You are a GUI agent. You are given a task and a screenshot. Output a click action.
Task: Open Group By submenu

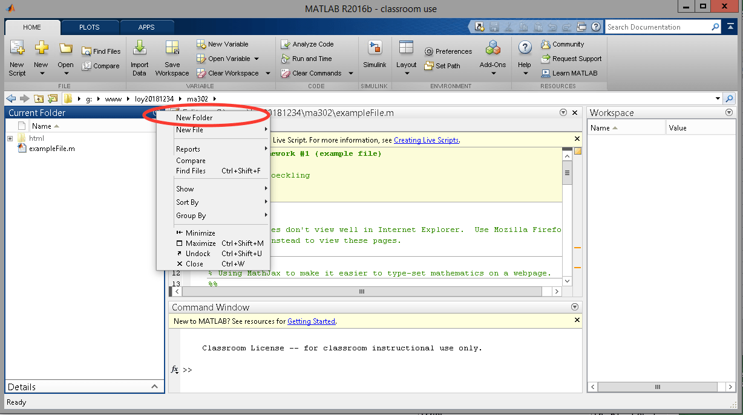tap(213, 216)
